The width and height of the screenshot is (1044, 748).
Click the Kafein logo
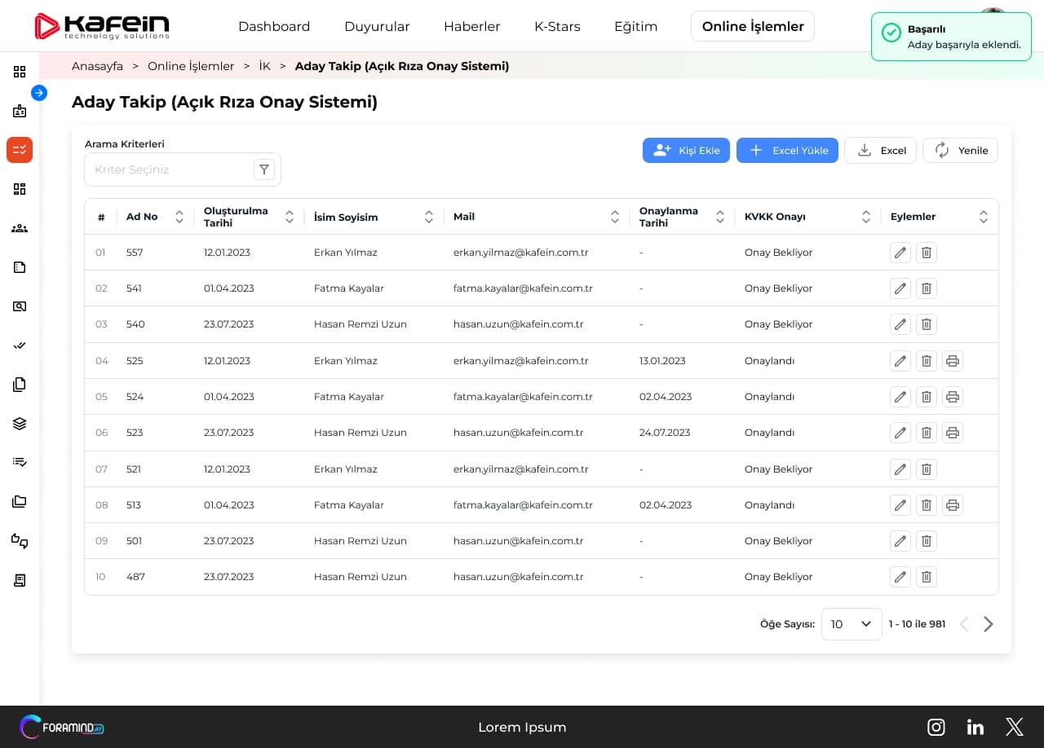(102, 26)
